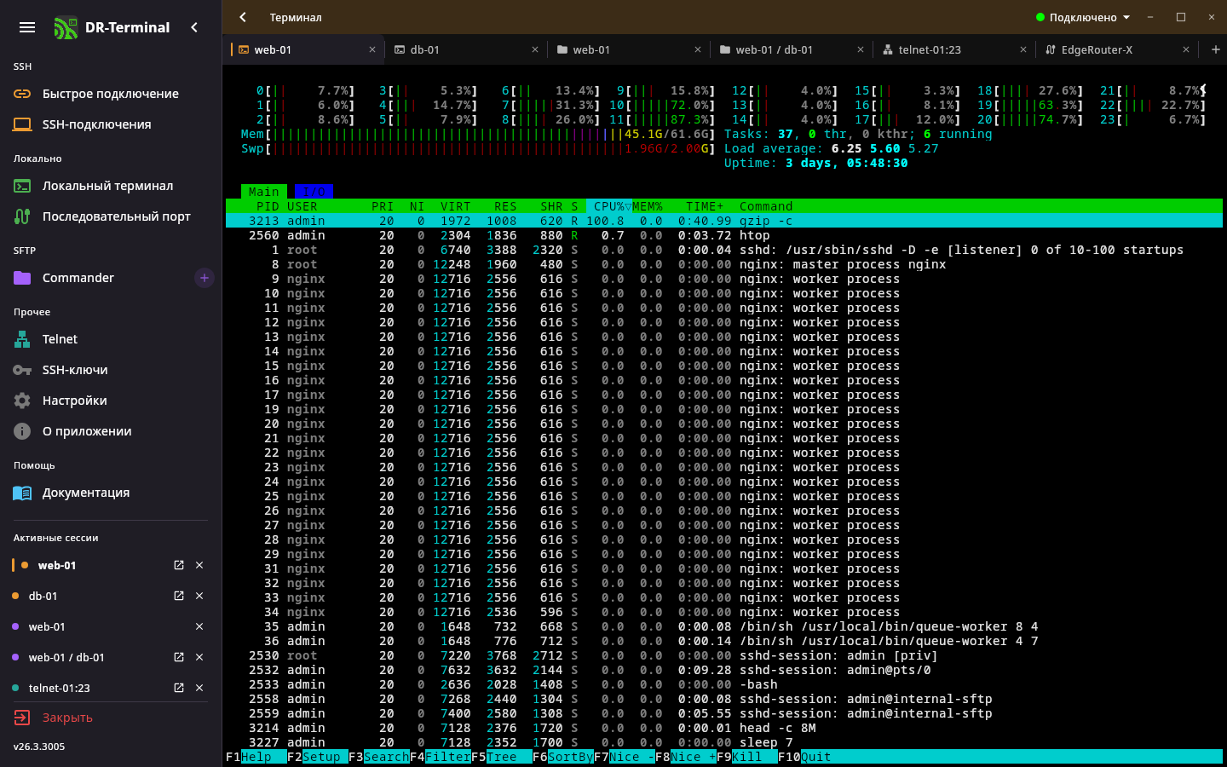This screenshot has height=767, width=1227.
Task: Open Подключено status dropdown
Action: [x=1083, y=17]
